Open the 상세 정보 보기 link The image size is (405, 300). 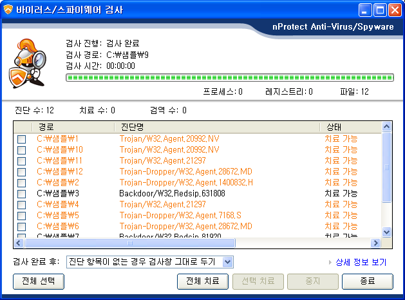(361, 262)
